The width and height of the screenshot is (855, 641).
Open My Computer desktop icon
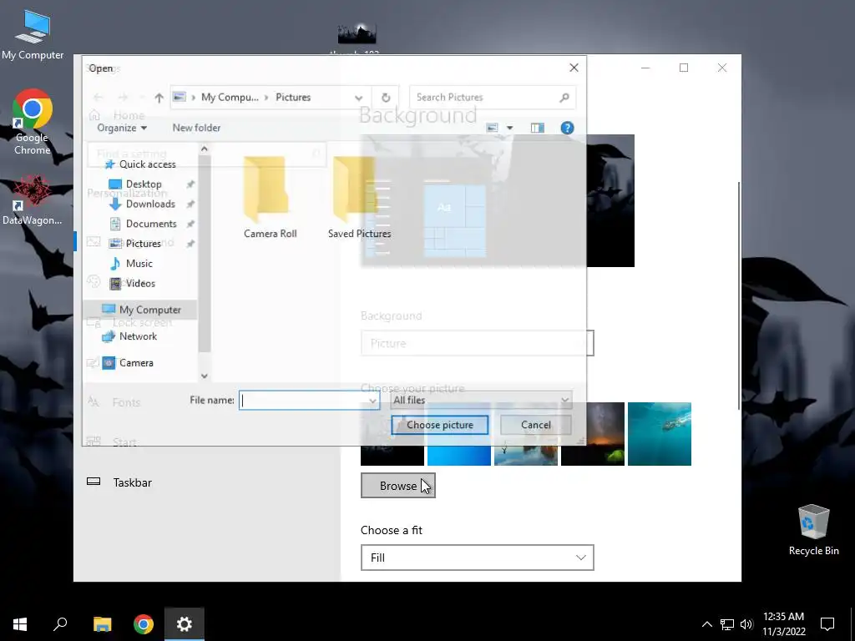tap(33, 34)
